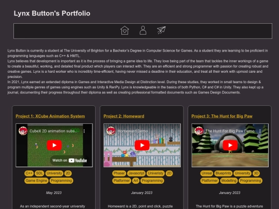Select the Blueprints tag
Screen dimensions: 279x209
[x=223, y=173]
